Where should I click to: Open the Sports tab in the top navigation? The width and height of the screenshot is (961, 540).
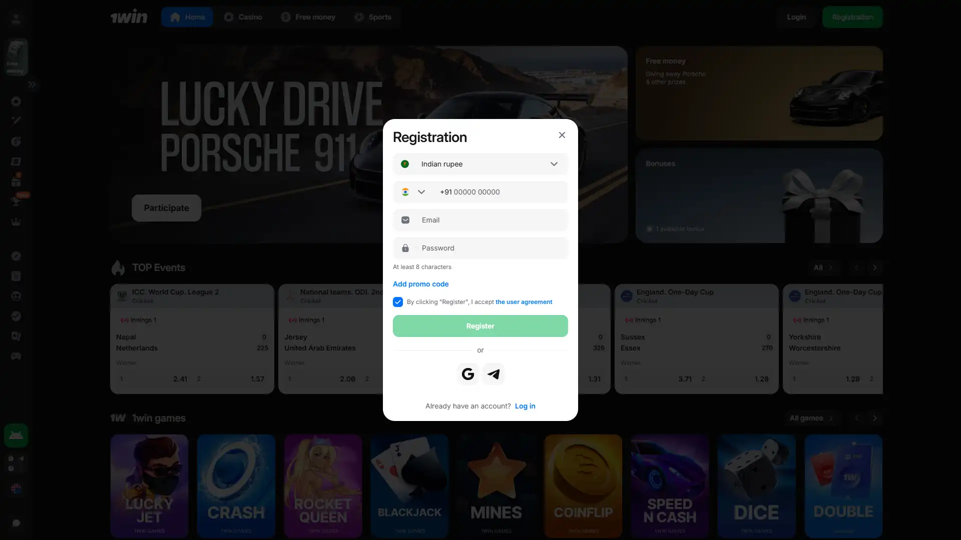(x=373, y=17)
